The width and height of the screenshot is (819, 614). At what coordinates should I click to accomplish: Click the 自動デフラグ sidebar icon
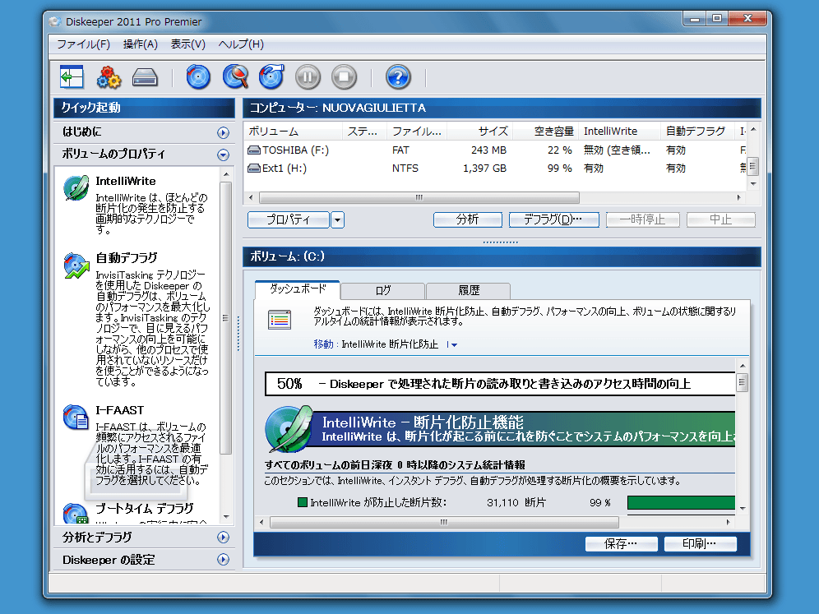[x=76, y=265]
